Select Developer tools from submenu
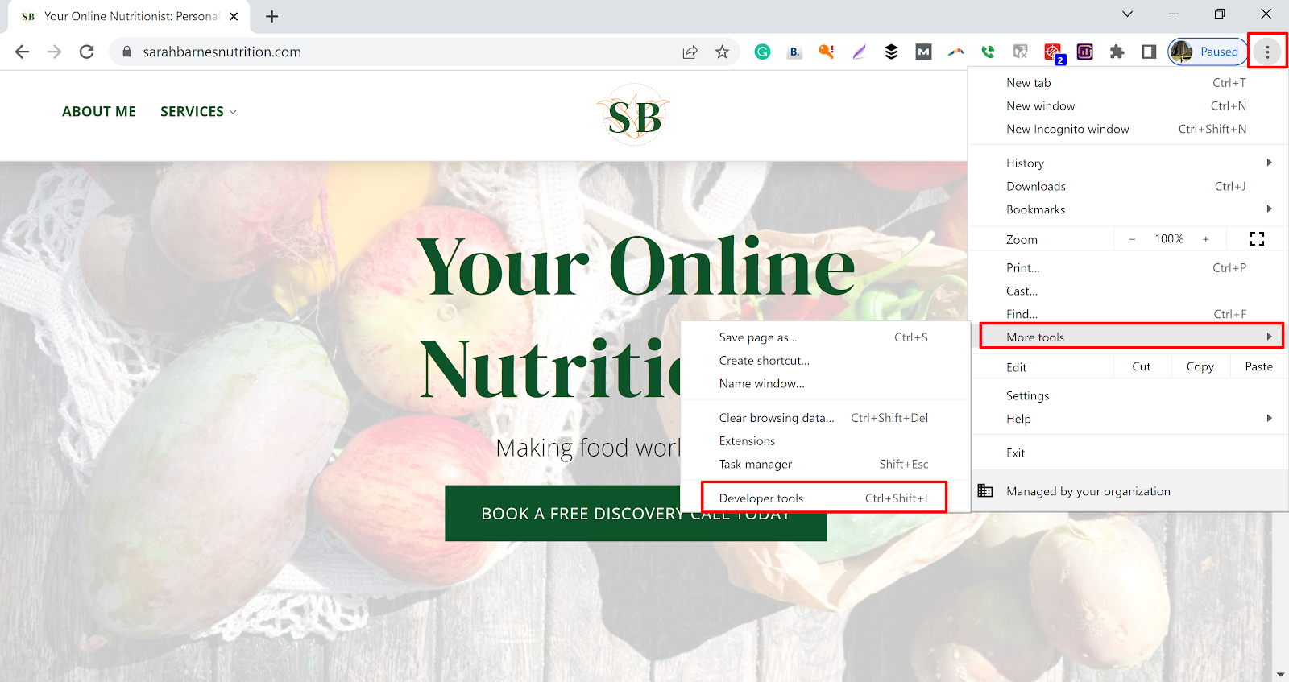Screen dimensions: 1289x682 [824, 498]
